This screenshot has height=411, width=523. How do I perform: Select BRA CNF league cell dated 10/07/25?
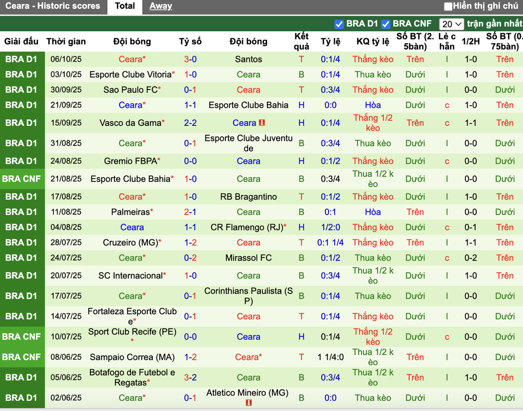coord(23,337)
